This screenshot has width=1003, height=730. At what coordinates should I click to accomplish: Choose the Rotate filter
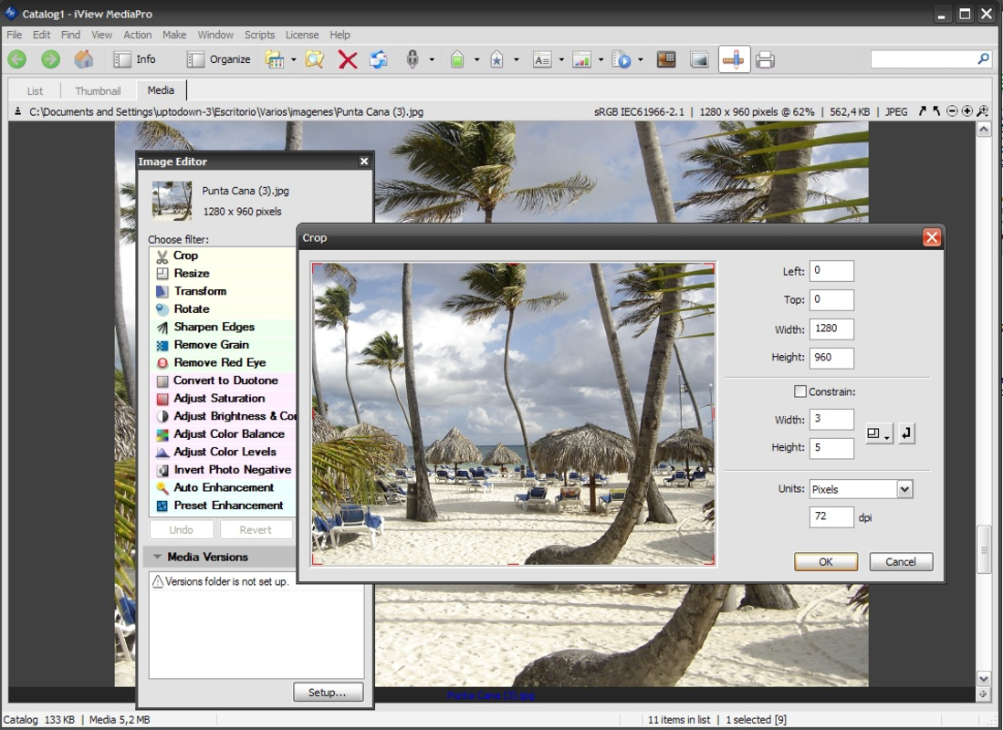point(223,309)
